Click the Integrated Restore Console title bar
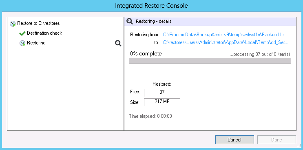The height and width of the screenshot is (150, 303). 152,6
